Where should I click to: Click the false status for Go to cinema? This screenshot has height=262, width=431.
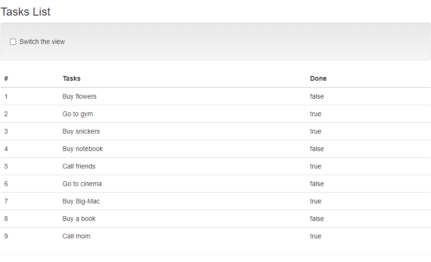(x=317, y=184)
